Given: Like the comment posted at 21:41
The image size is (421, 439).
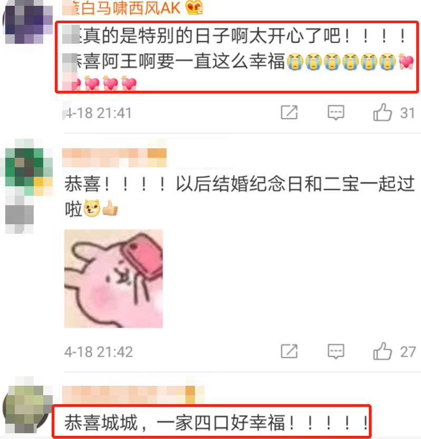Looking at the screenshot, I should coord(383,112).
